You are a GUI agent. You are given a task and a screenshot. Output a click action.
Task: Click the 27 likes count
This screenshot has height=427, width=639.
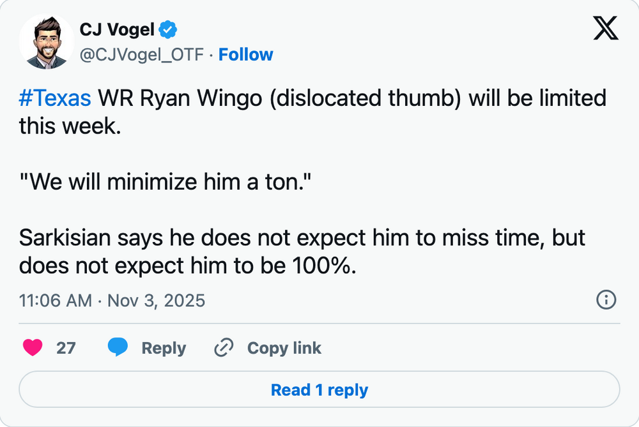[x=66, y=348]
